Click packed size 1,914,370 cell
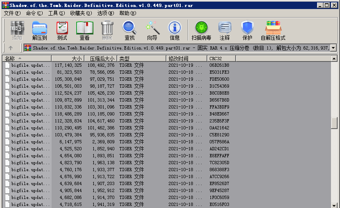340x208 pixels. 103,197
